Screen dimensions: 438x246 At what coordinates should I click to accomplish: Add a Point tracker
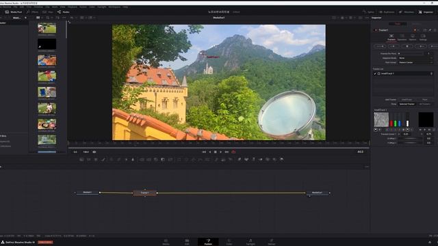point(424,100)
